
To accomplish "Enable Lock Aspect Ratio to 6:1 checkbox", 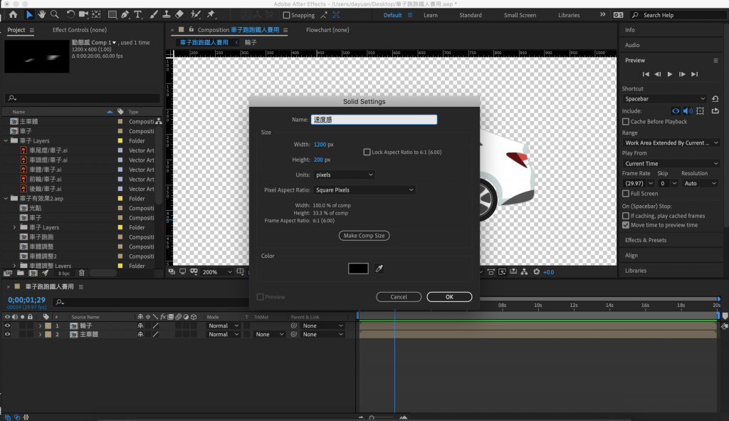I will pyautogui.click(x=367, y=152).
